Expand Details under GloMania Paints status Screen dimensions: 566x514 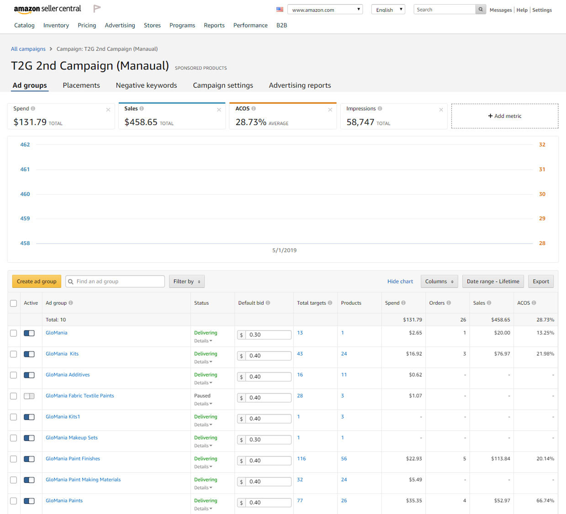click(203, 509)
